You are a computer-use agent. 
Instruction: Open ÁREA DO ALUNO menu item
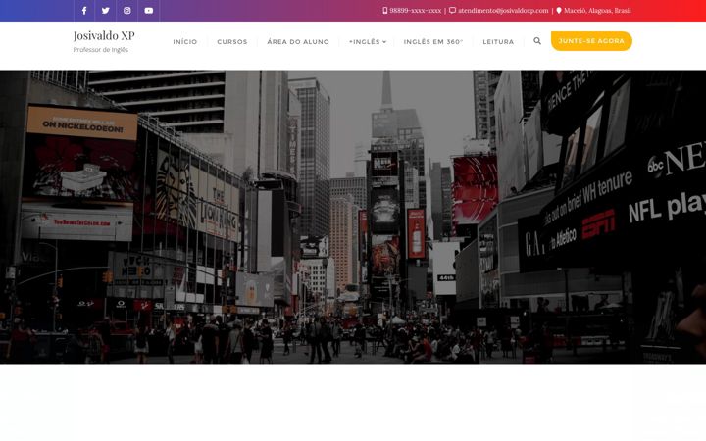tap(298, 42)
